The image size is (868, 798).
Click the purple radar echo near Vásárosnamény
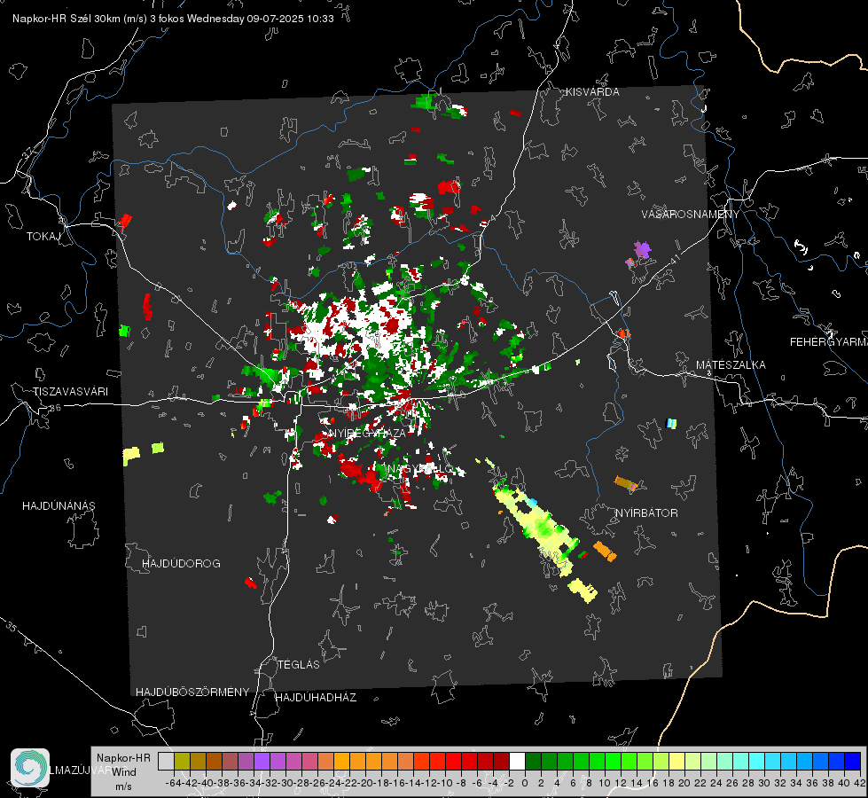(641, 250)
